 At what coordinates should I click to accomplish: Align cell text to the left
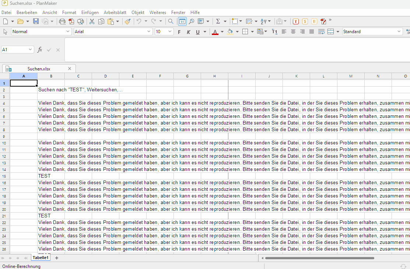click(x=284, y=32)
